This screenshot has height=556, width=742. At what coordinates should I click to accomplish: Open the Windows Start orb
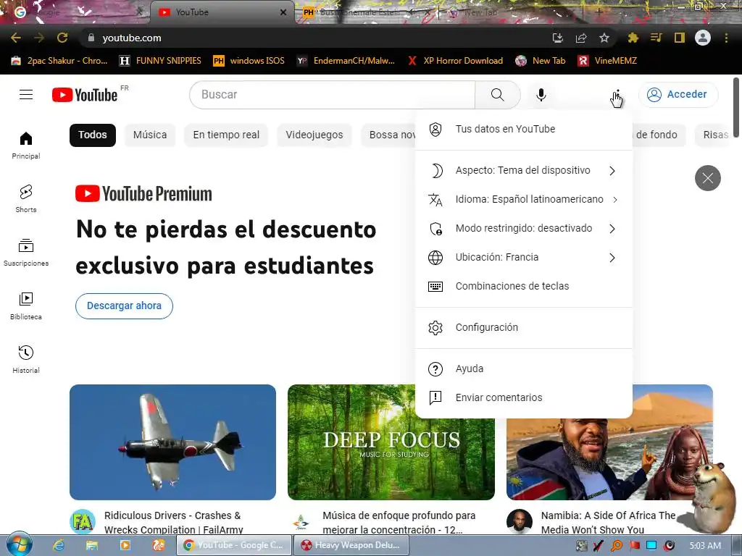pyautogui.click(x=19, y=544)
